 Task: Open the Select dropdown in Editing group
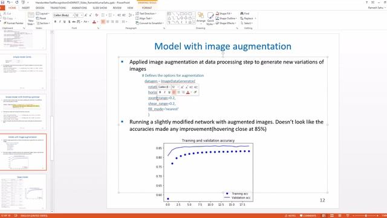coord(247,23)
